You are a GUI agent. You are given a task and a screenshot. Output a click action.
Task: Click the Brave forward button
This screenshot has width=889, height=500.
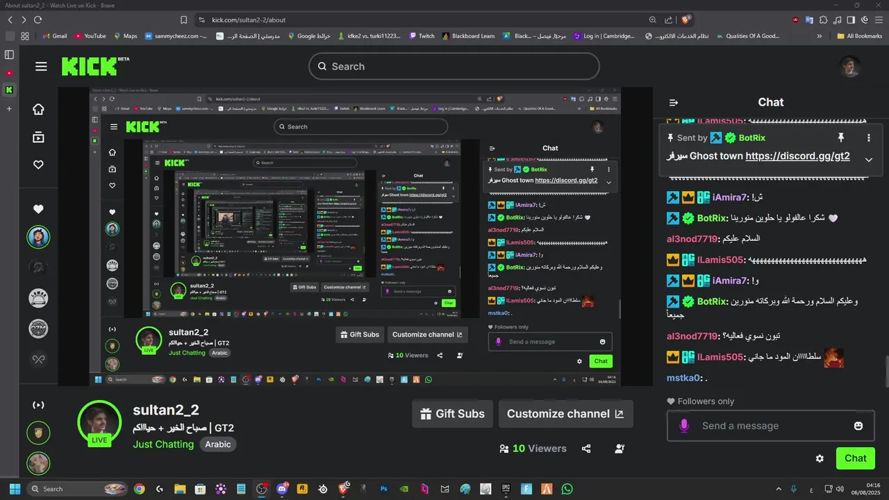(x=24, y=20)
